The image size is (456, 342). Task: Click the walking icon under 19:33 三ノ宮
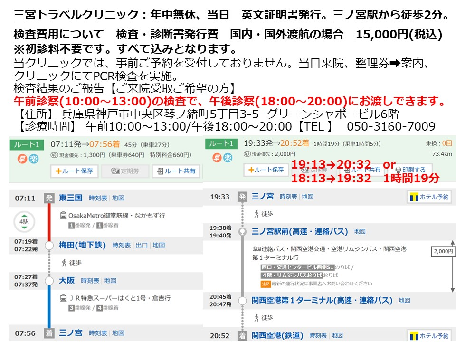tap(256, 214)
